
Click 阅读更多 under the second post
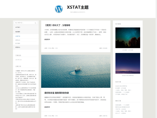pyautogui.click(x=47, y=107)
